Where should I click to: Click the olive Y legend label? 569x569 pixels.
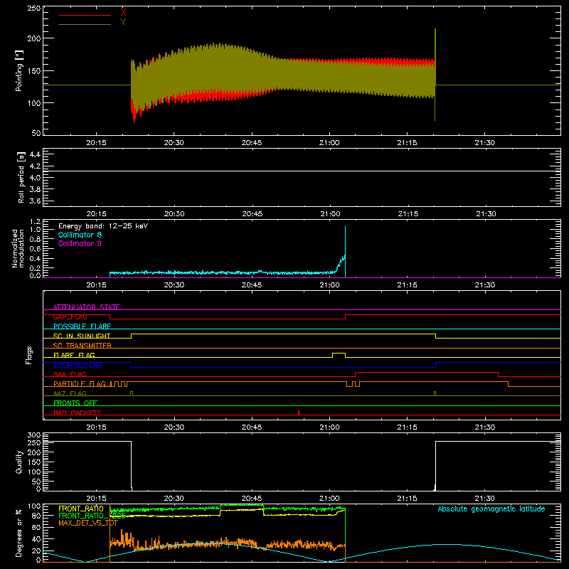pos(123,22)
